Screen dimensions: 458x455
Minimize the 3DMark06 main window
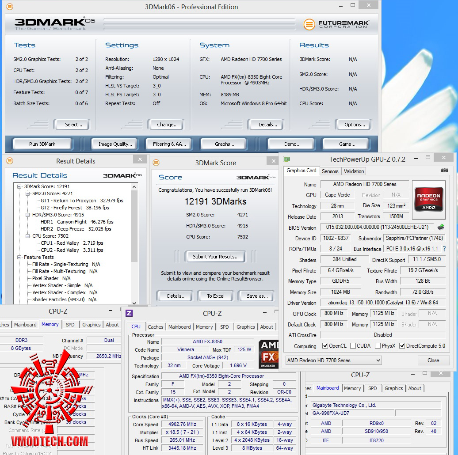(341, 6)
